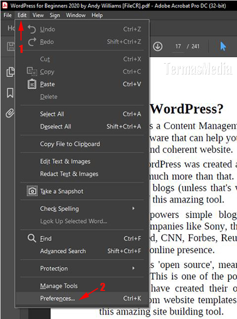
Task: Choose Deselect All
Action: tap(82, 126)
